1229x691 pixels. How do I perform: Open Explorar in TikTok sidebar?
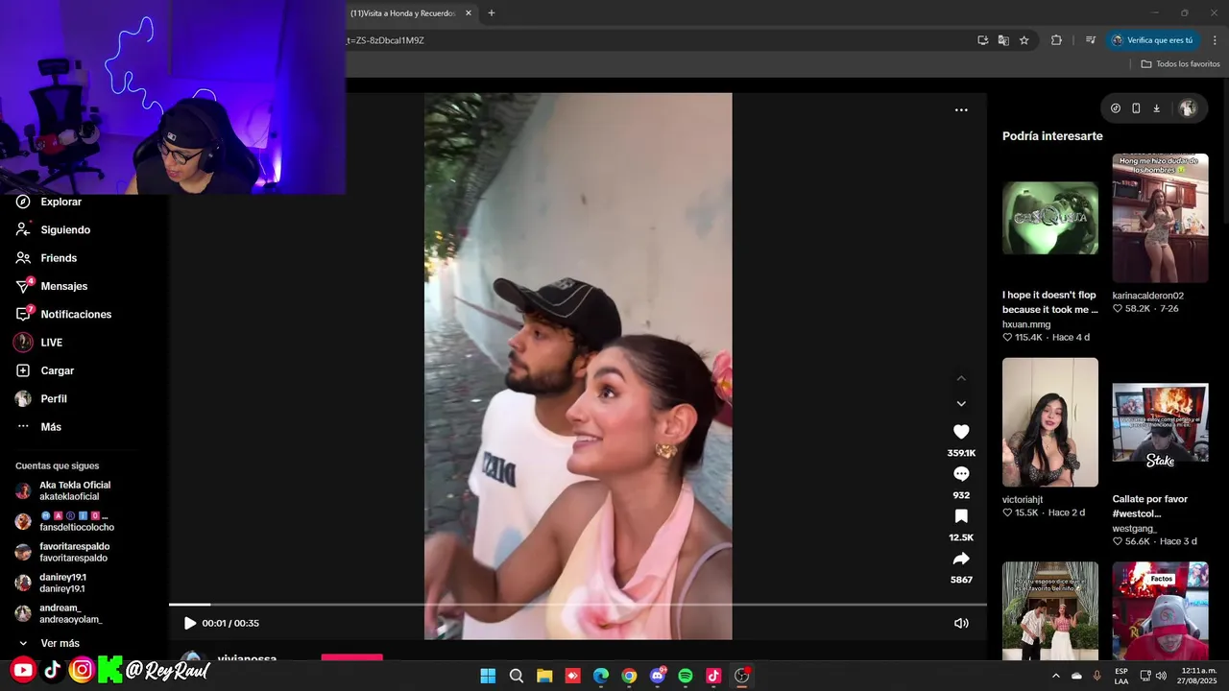point(50,203)
